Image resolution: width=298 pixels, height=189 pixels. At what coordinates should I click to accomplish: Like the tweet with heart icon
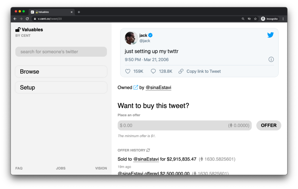(x=128, y=71)
